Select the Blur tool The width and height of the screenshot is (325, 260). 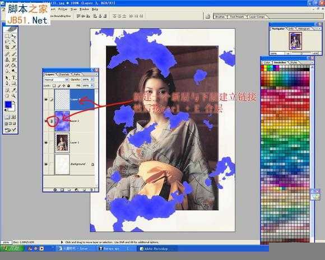tap(7, 71)
